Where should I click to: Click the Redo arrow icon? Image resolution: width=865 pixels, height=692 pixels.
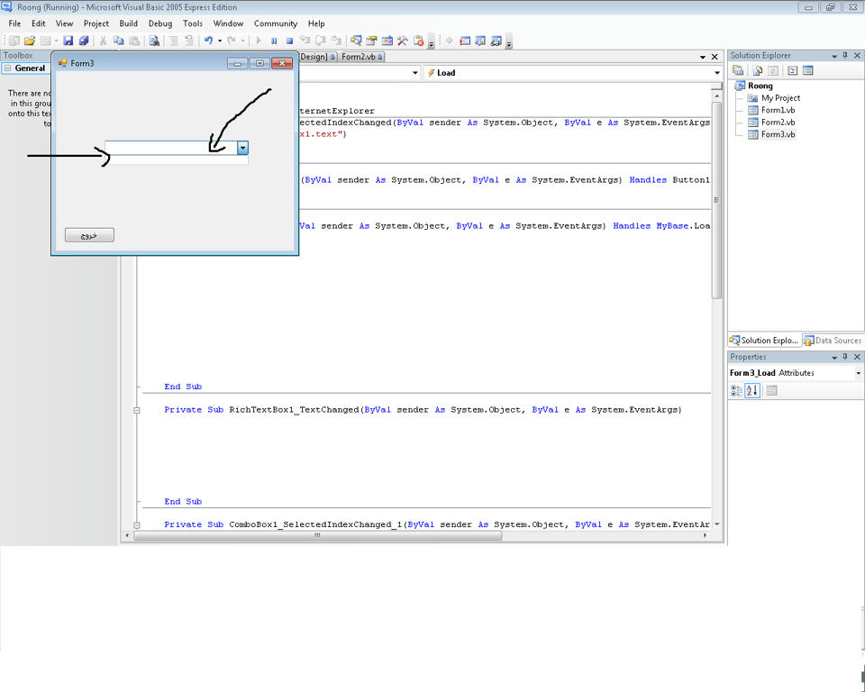tap(232, 41)
